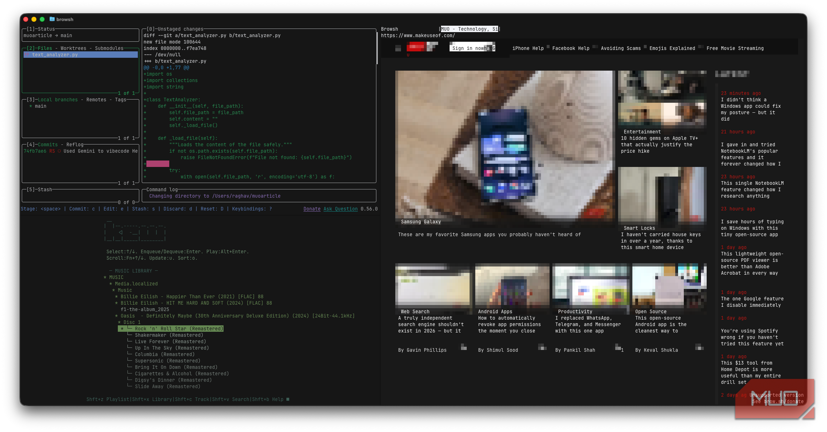Image resolution: width=827 pixels, height=432 pixels.
Task: Expand Billie Eilish Happier Than Ever album
Action: [x=189, y=296]
